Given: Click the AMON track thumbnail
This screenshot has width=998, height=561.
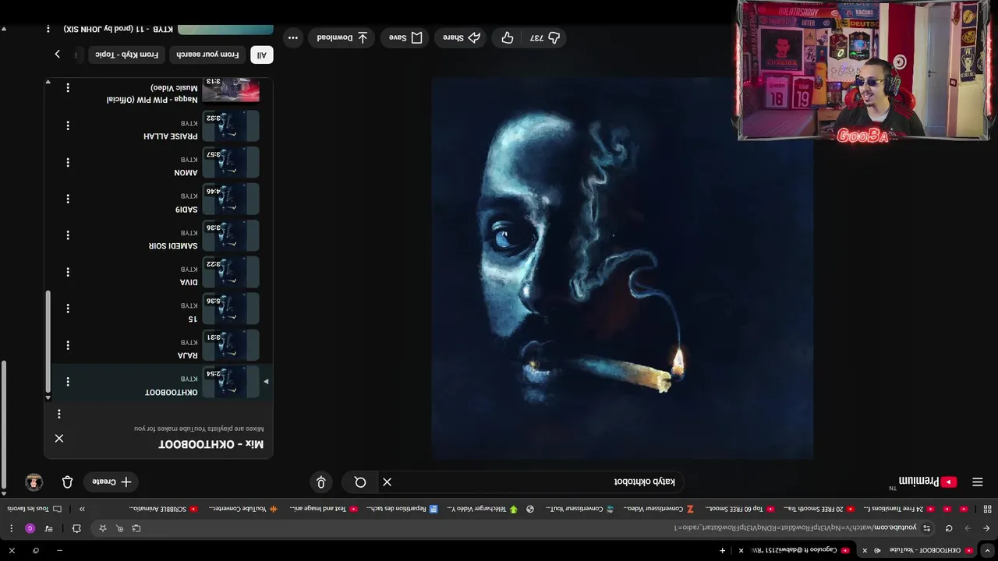Looking at the screenshot, I should [231, 162].
